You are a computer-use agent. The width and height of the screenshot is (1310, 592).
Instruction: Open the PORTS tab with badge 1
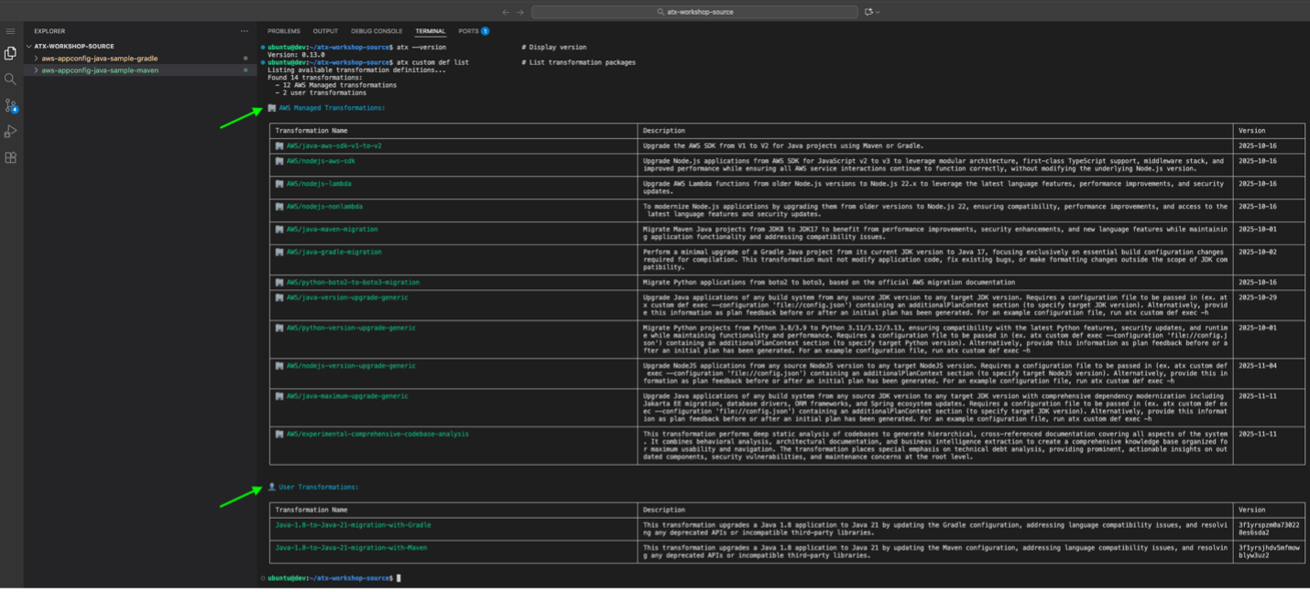tap(470, 30)
